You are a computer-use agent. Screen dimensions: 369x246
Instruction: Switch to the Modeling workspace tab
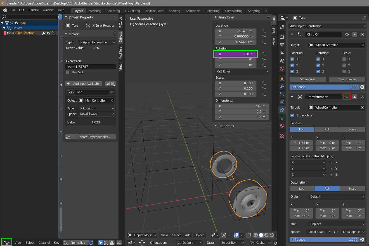[95, 11]
